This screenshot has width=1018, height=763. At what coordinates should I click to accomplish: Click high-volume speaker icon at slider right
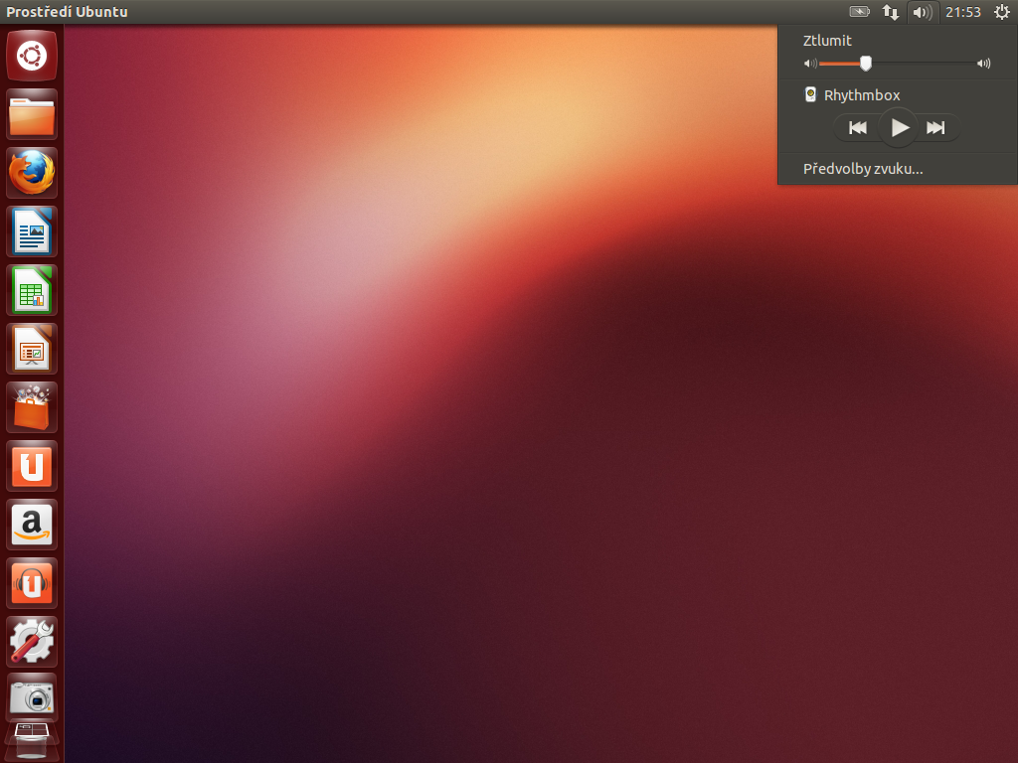pos(984,64)
